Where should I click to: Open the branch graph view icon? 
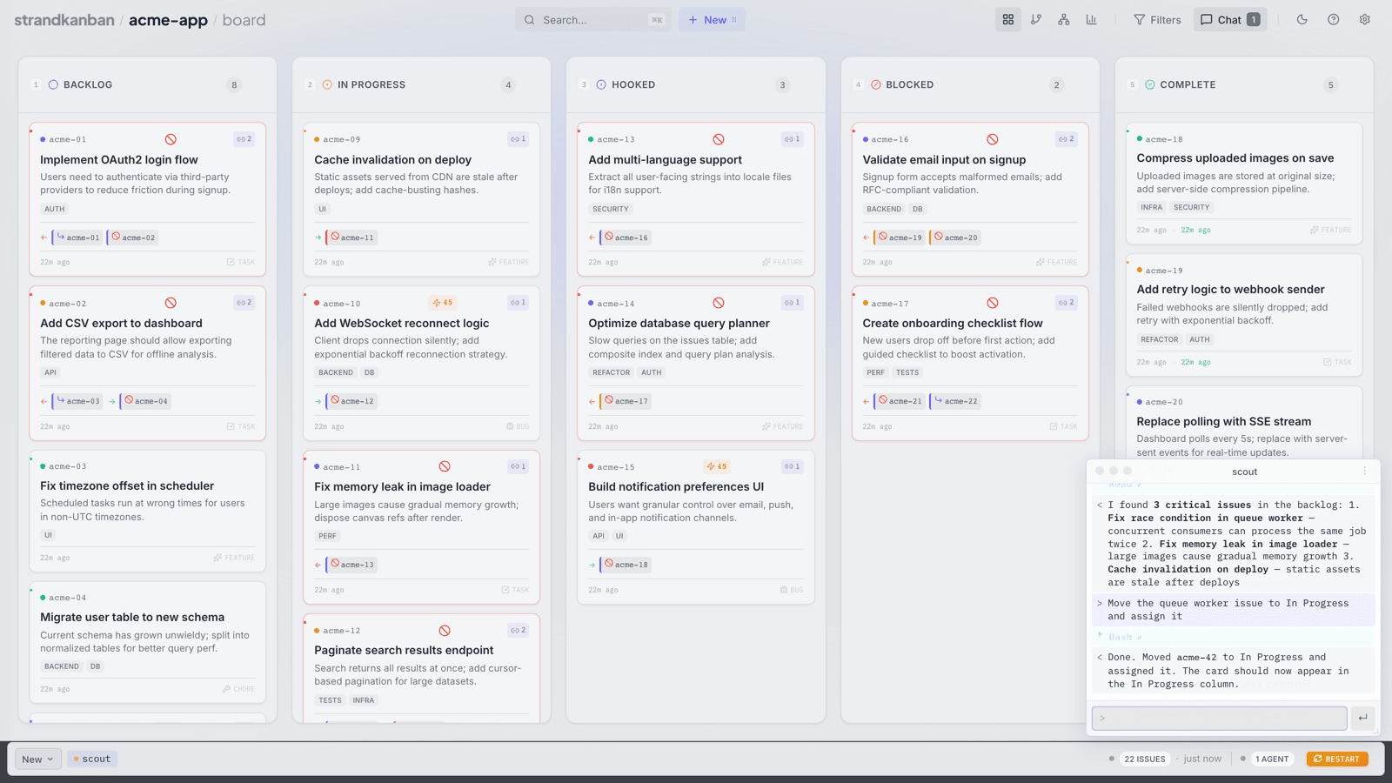(1035, 20)
